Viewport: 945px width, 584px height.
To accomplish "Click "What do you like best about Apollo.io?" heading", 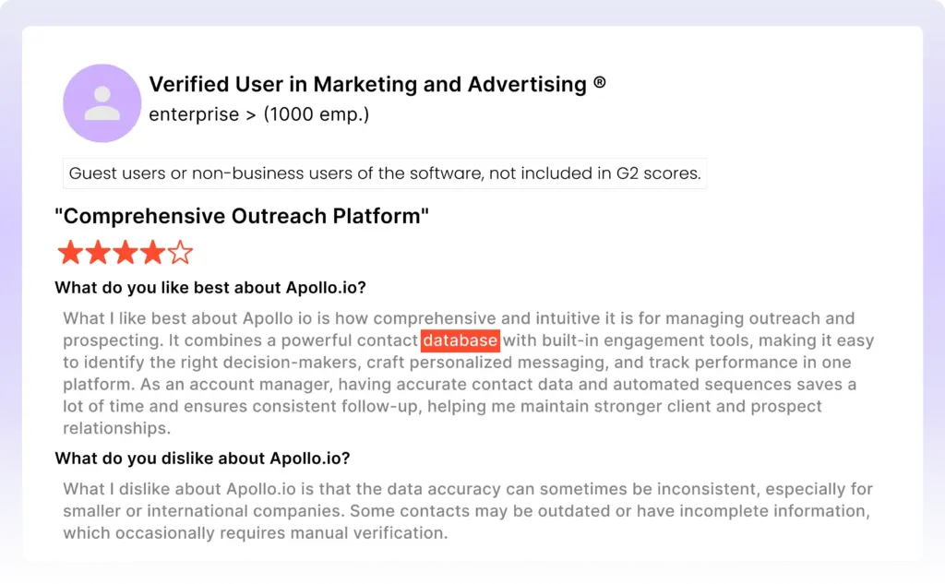I will click(x=210, y=288).
